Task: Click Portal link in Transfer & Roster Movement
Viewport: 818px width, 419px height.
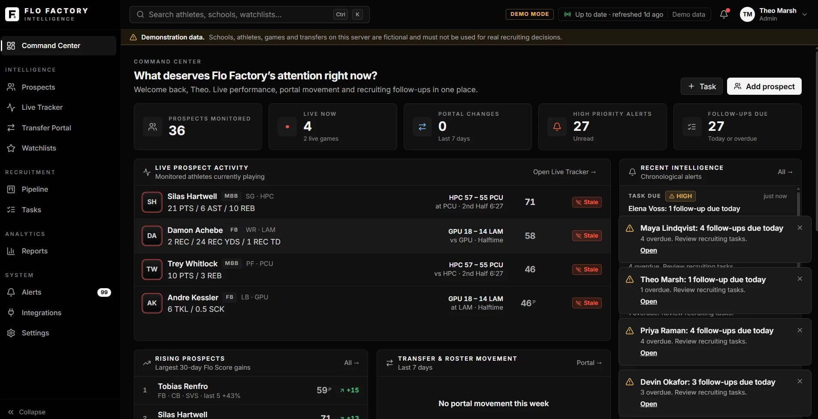Action: click(x=589, y=363)
